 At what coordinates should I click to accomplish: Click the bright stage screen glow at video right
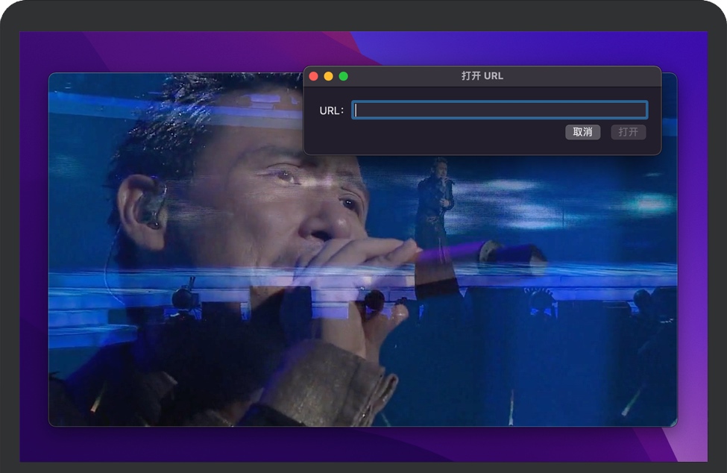[x=645, y=202]
